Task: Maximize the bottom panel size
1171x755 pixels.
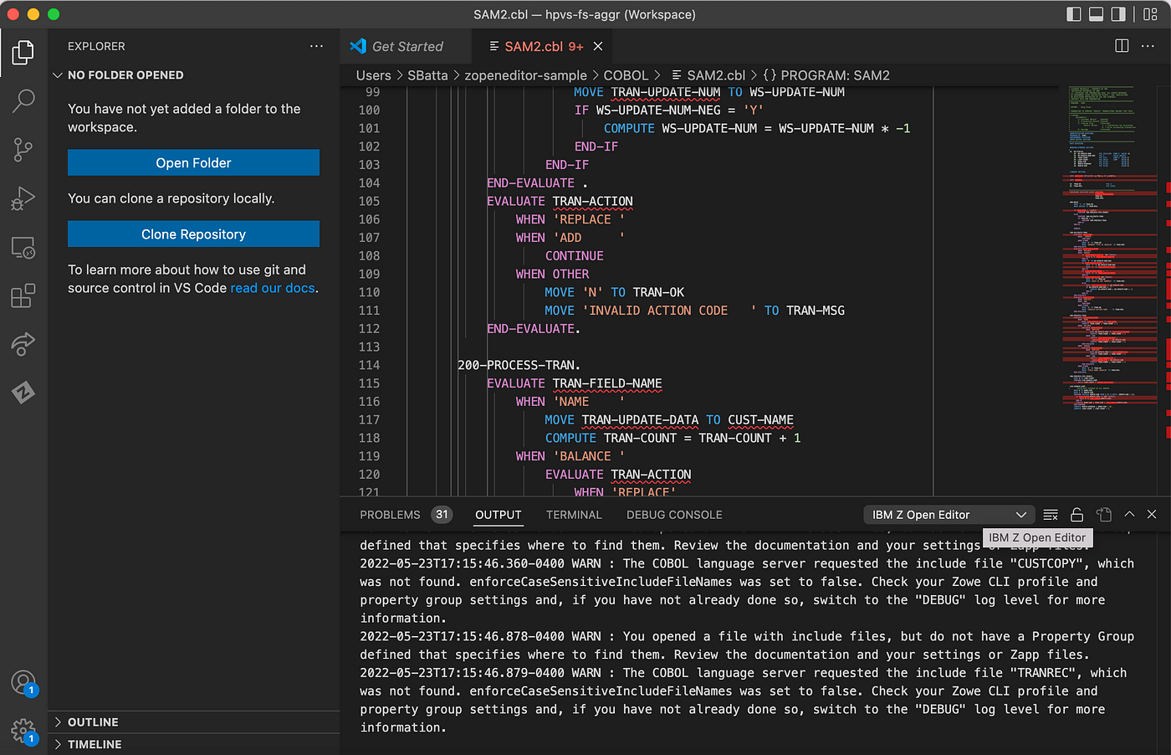Action: [x=1129, y=515]
